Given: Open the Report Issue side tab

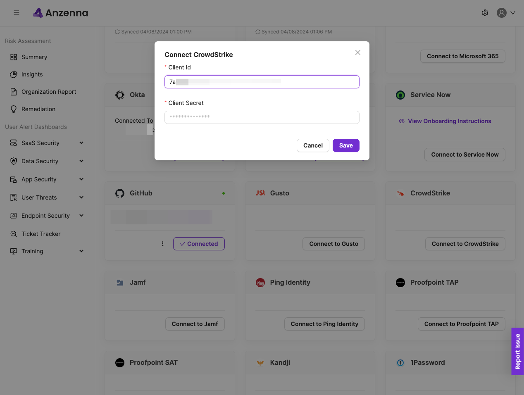Looking at the screenshot, I should pyautogui.click(x=517, y=351).
